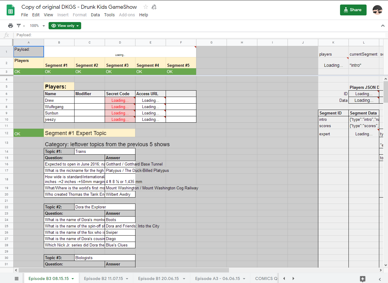Open the Format menu
This screenshot has width=388, height=283.
click(x=80, y=15)
